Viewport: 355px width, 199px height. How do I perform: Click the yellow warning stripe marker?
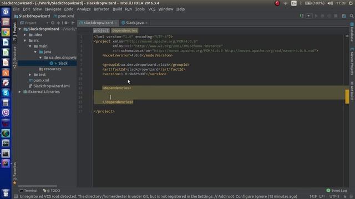(x=347, y=97)
